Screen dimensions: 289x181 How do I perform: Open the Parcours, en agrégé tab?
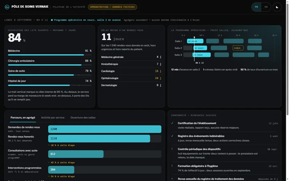pyautogui.click(x=22, y=117)
